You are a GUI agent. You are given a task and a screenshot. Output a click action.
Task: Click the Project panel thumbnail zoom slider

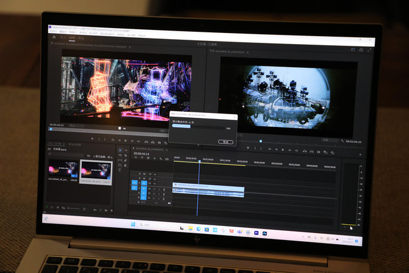coord(73,208)
